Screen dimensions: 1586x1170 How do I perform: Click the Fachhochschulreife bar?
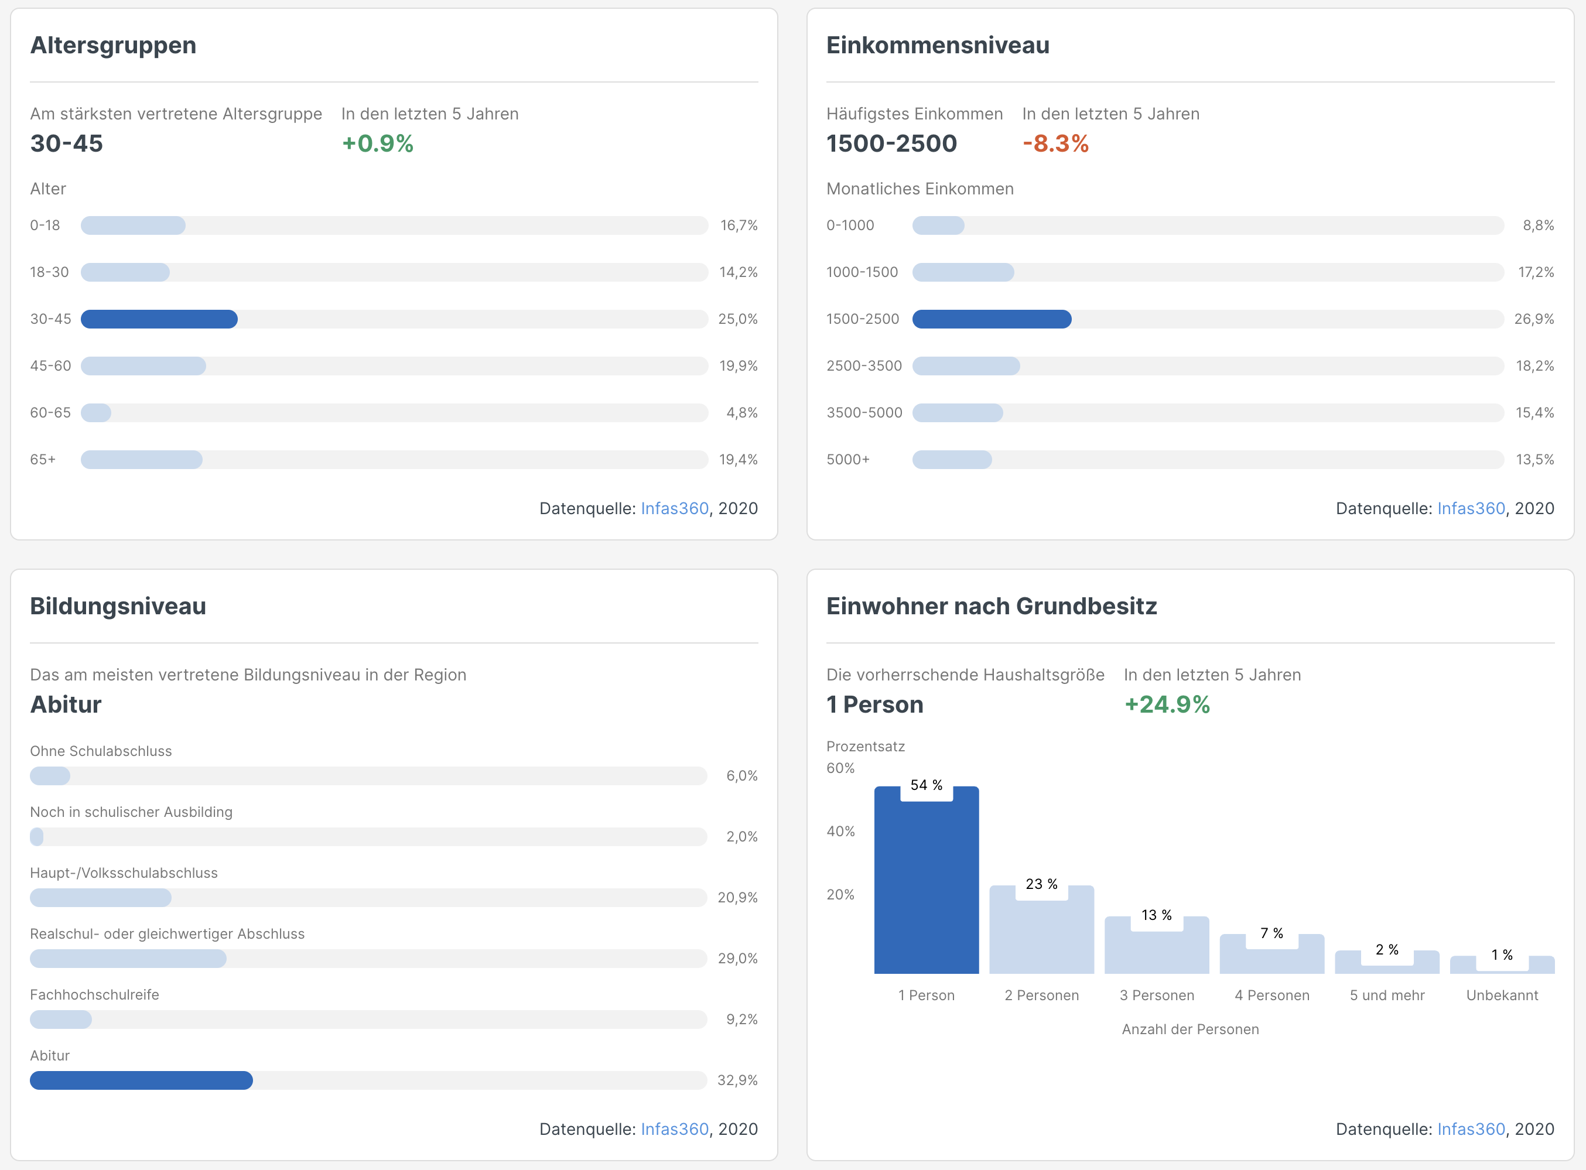pos(61,1019)
